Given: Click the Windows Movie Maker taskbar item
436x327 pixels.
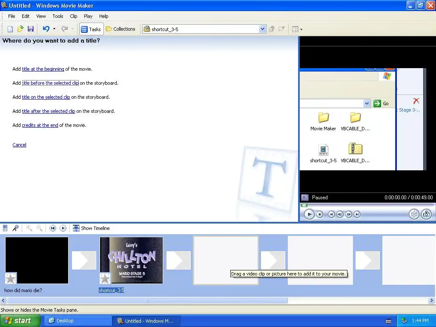Looking at the screenshot, I should pyautogui.click(x=146, y=321).
